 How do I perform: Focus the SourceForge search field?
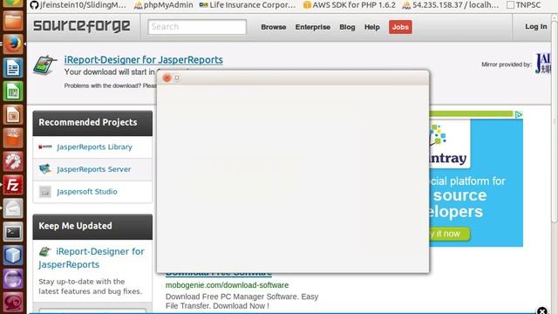[x=197, y=27]
